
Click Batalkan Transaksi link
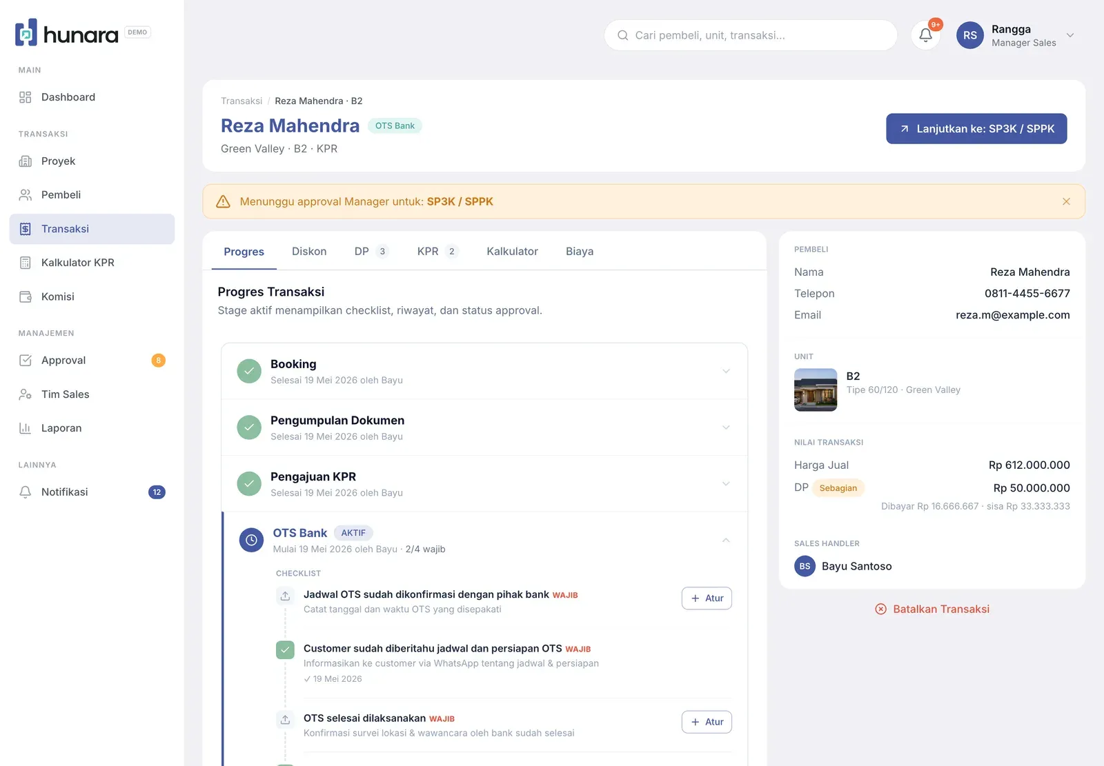point(932,609)
